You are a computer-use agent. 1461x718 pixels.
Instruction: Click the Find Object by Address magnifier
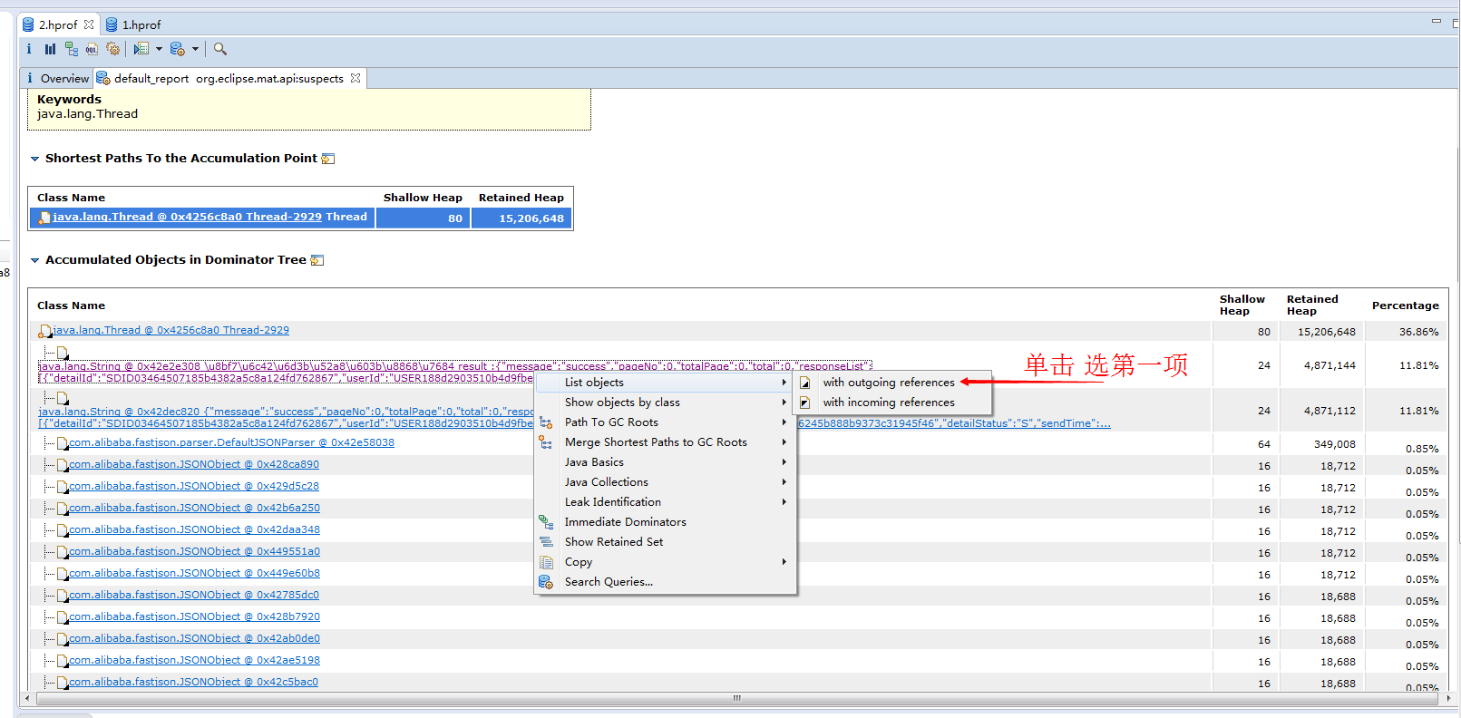[220, 49]
